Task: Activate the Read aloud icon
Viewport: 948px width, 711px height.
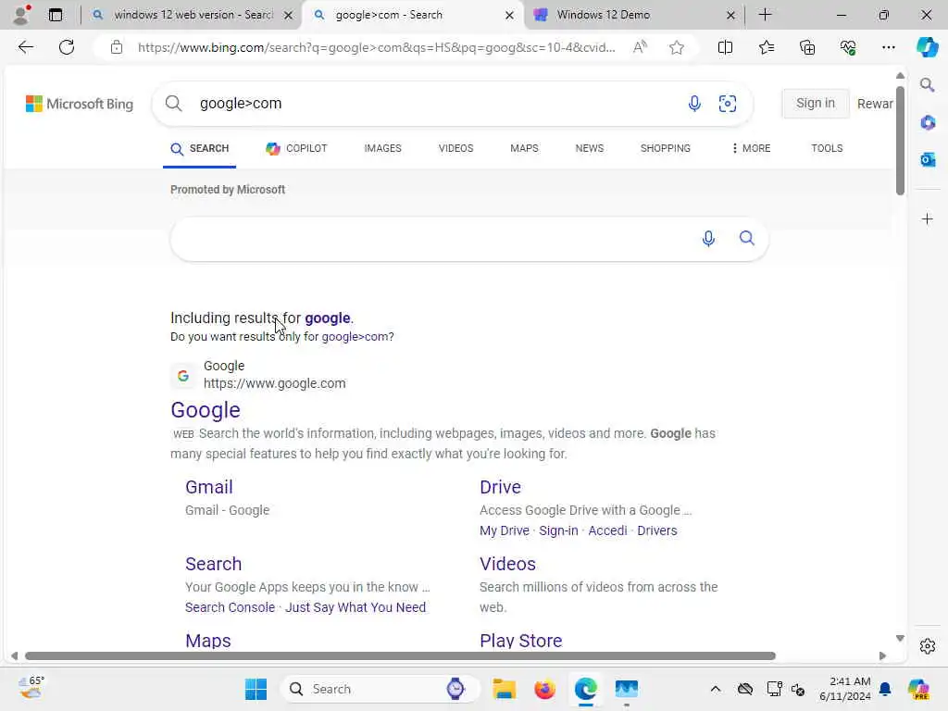Action: (640, 47)
